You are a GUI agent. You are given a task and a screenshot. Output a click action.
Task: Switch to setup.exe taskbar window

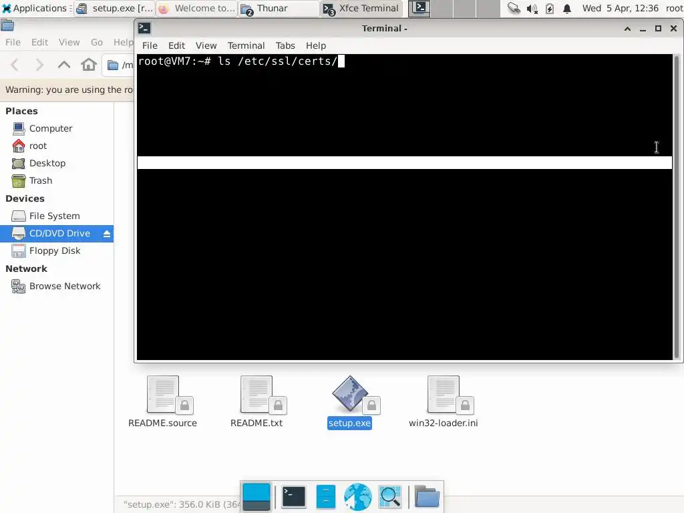pos(115,8)
